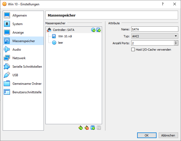
Task: Confirm settings with OK
Action: (147, 135)
